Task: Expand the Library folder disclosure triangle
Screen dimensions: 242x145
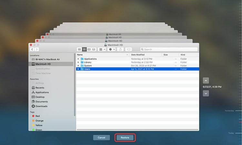Action: (78, 62)
